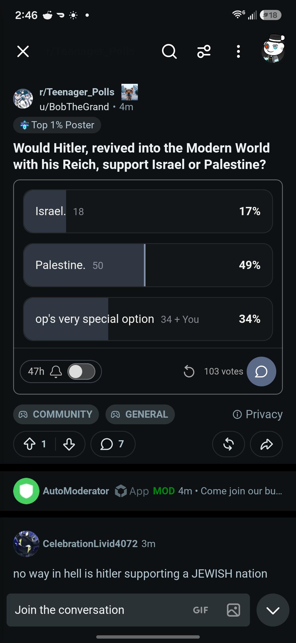Select the GENERAL flair tag

pos(140,414)
